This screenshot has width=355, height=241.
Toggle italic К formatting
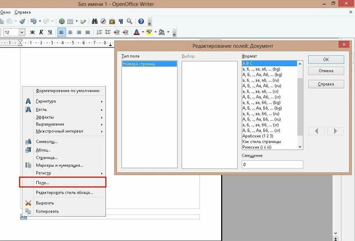point(41,32)
